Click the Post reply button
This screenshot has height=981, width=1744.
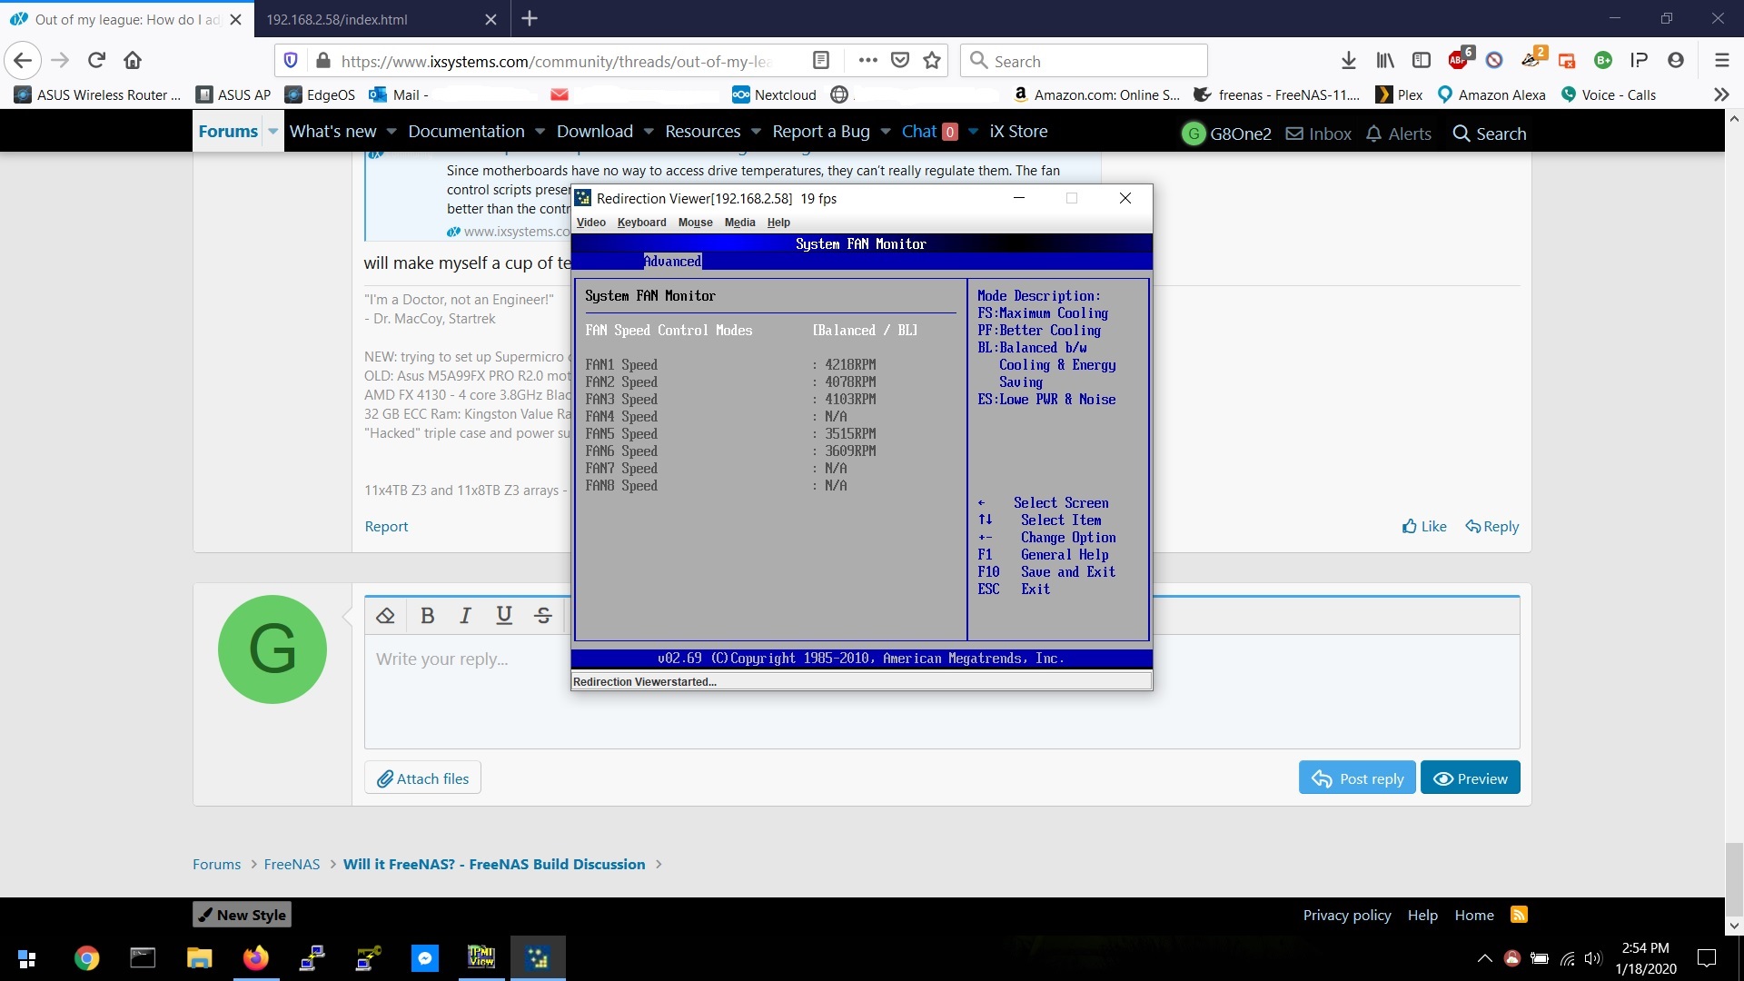pos(1357,778)
